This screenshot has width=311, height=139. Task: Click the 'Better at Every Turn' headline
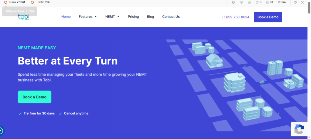click(68, 61)
